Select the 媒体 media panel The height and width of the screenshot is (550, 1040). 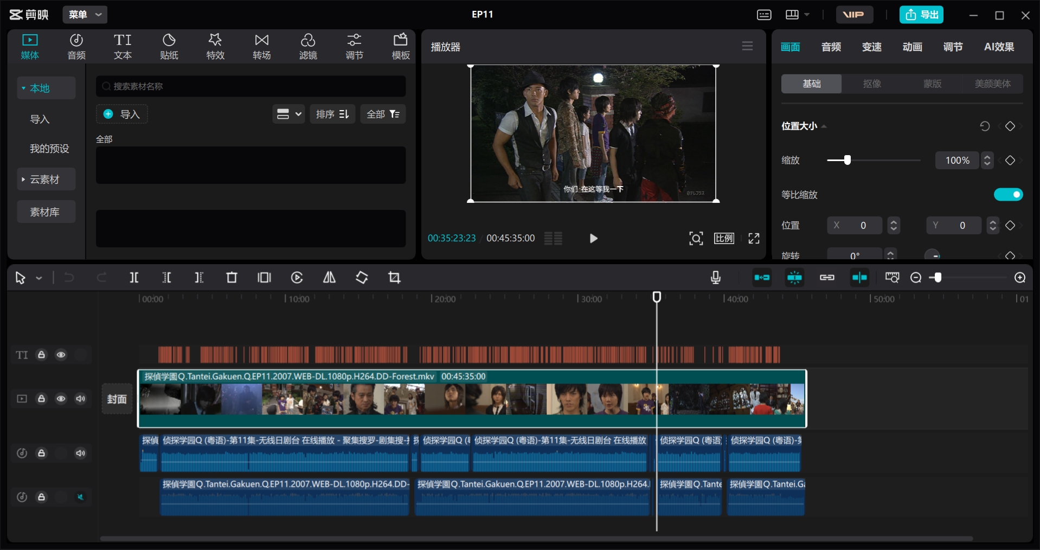tap(30, 47)
